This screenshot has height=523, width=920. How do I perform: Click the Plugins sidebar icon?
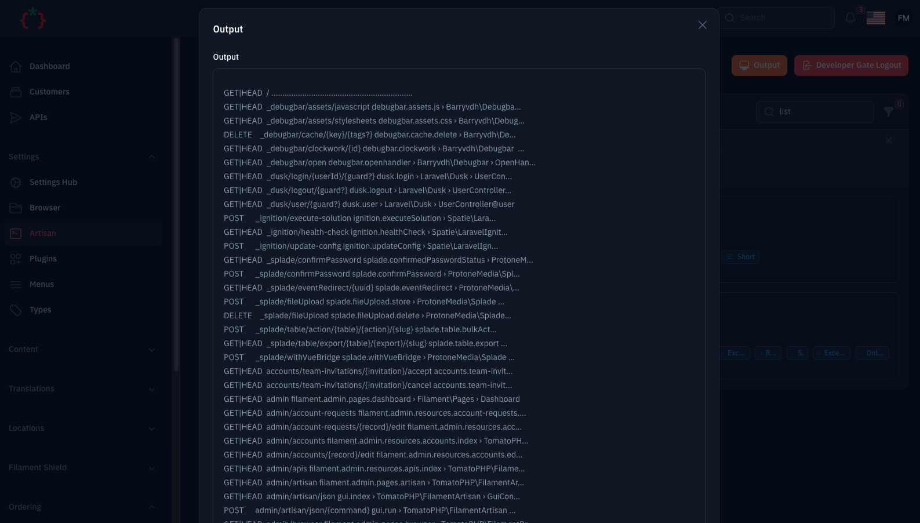click(x=16, y=259)
